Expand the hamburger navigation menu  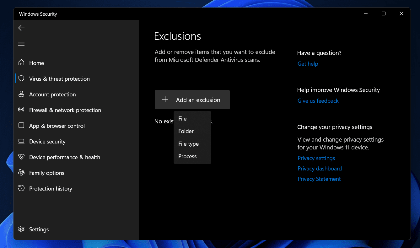click(x=21, y=44)
